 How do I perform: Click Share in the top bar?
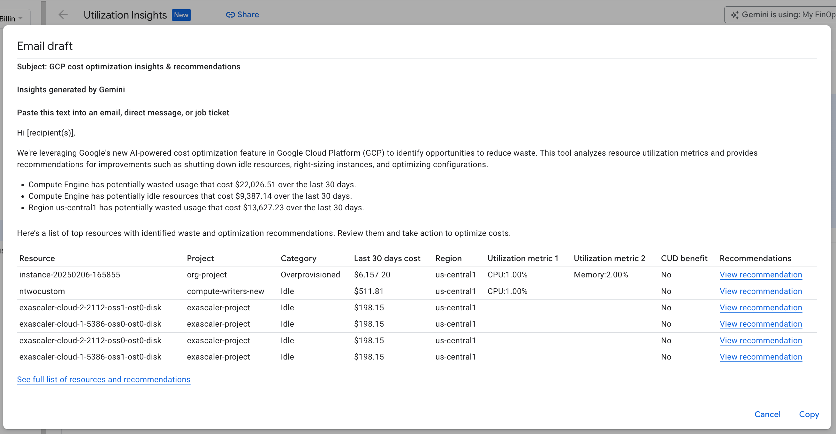248,15
